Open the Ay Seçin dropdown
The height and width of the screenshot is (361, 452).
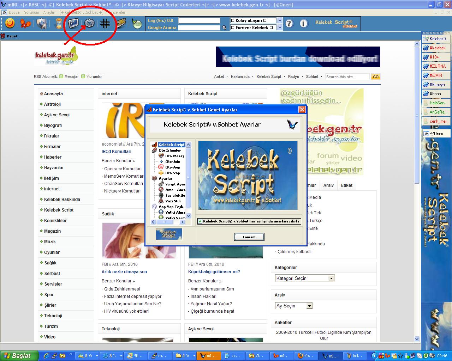click(309, 306)
